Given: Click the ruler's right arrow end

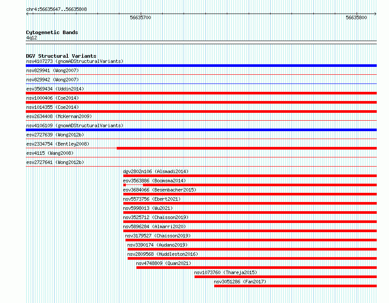Looking at the screenshot, I should [x=375, y=14].
